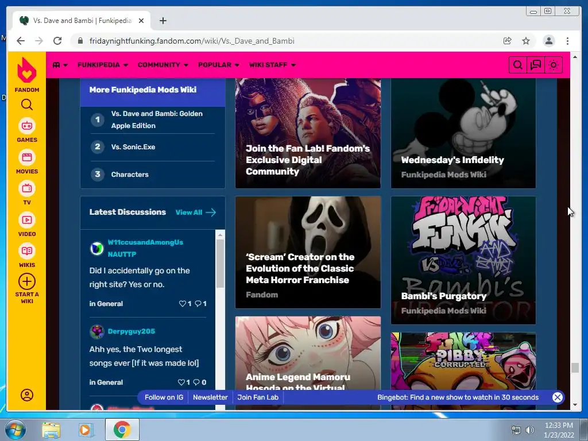Viewport: 588px width, 441px height.
Task: Open comments on the 'right site' post
Action: 198,304
